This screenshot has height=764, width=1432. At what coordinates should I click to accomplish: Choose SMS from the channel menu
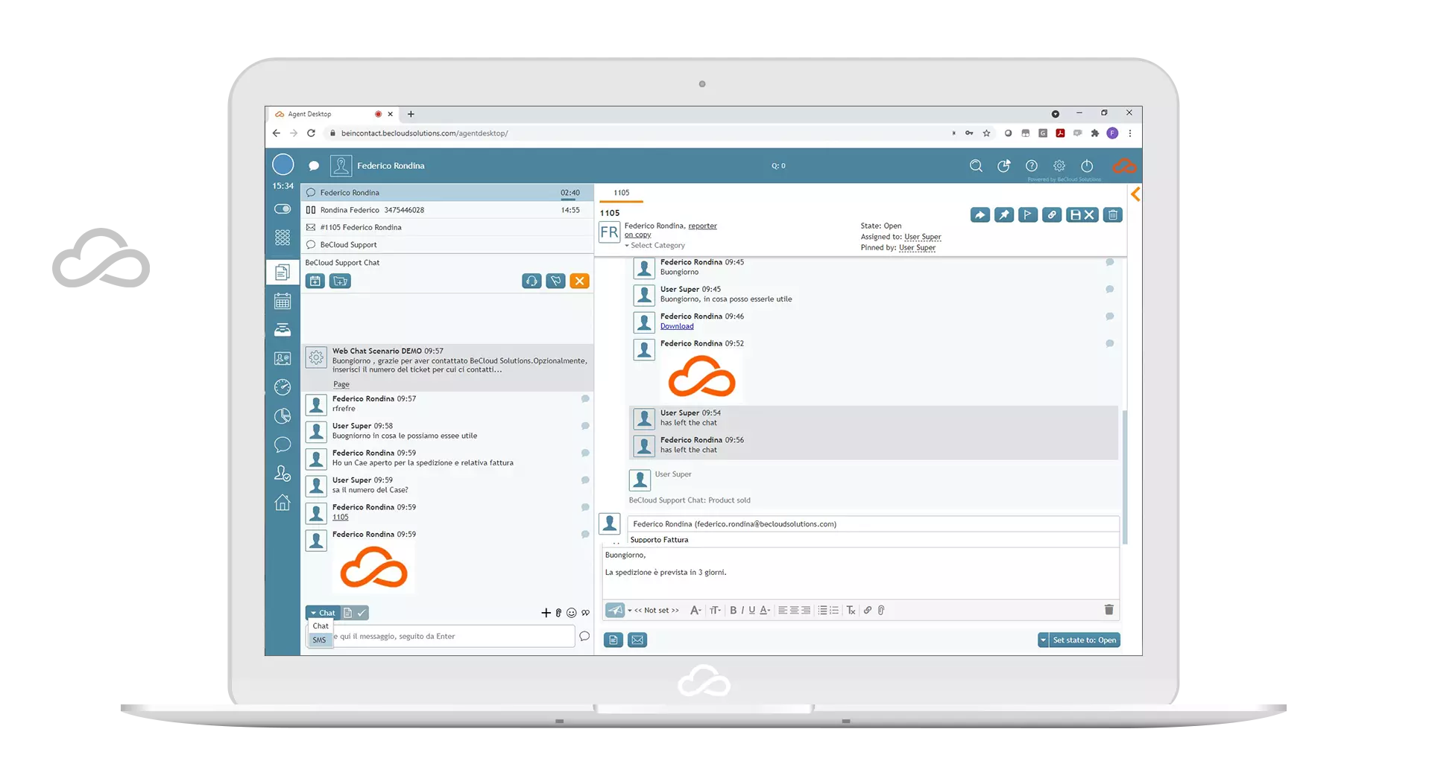click(x=320, y=640)
